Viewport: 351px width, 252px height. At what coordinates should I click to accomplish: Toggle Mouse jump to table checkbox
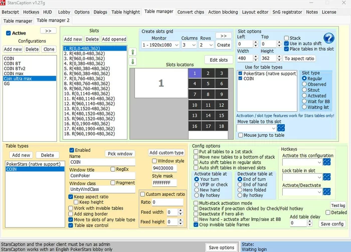[241, 135]
